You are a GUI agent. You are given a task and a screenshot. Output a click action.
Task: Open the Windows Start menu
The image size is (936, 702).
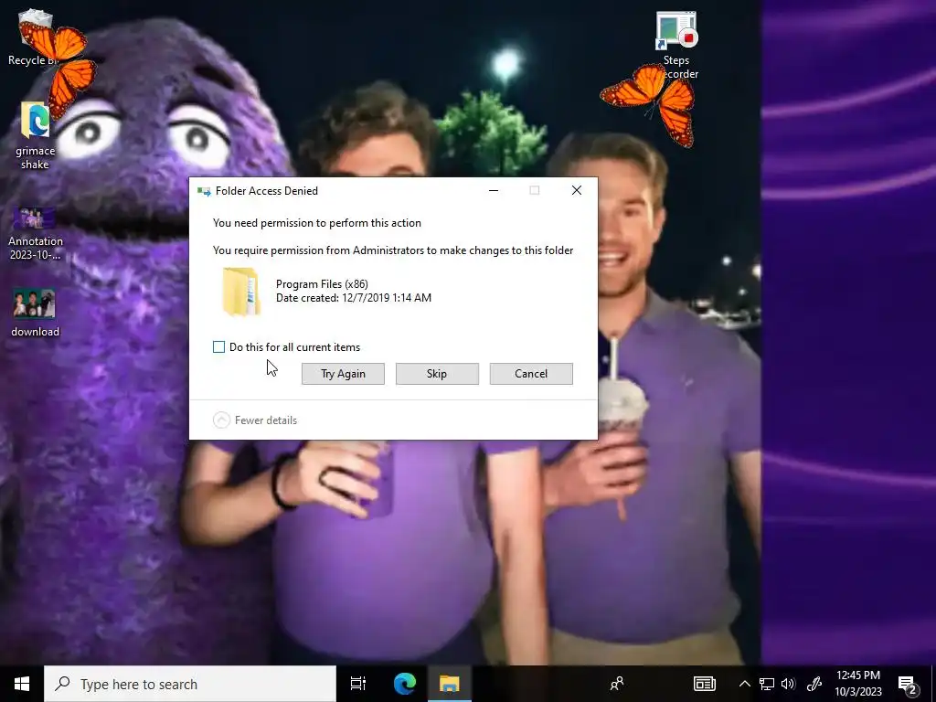click(x=22, y=684)
